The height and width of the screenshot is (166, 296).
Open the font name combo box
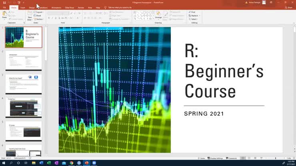click(x=55, y=14)
